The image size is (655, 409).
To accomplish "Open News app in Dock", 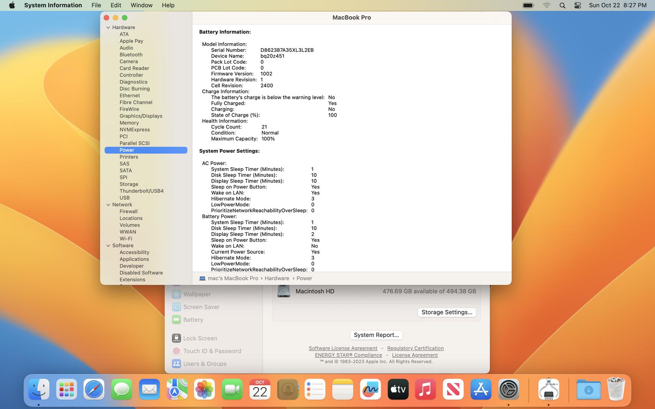I will (453, 389).
